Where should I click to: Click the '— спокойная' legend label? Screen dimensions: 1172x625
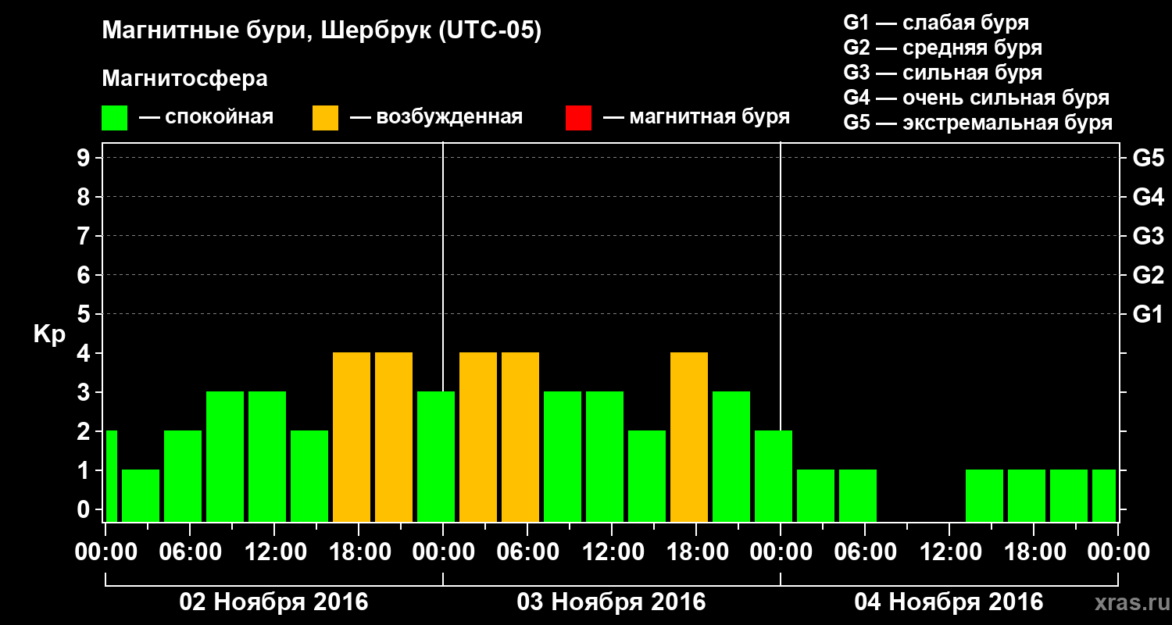(x=206, y=117)
